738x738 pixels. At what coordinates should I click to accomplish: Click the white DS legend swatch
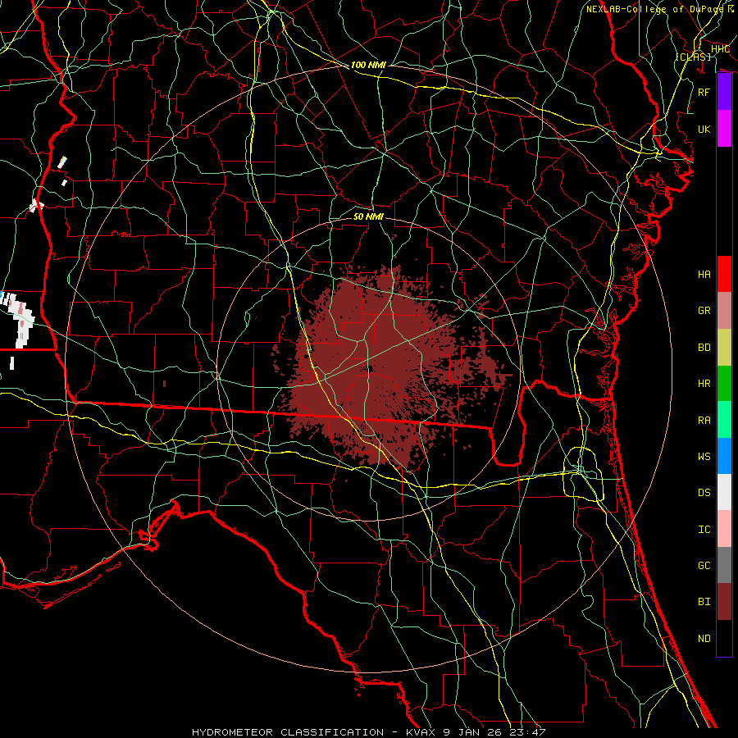point(724,492)
